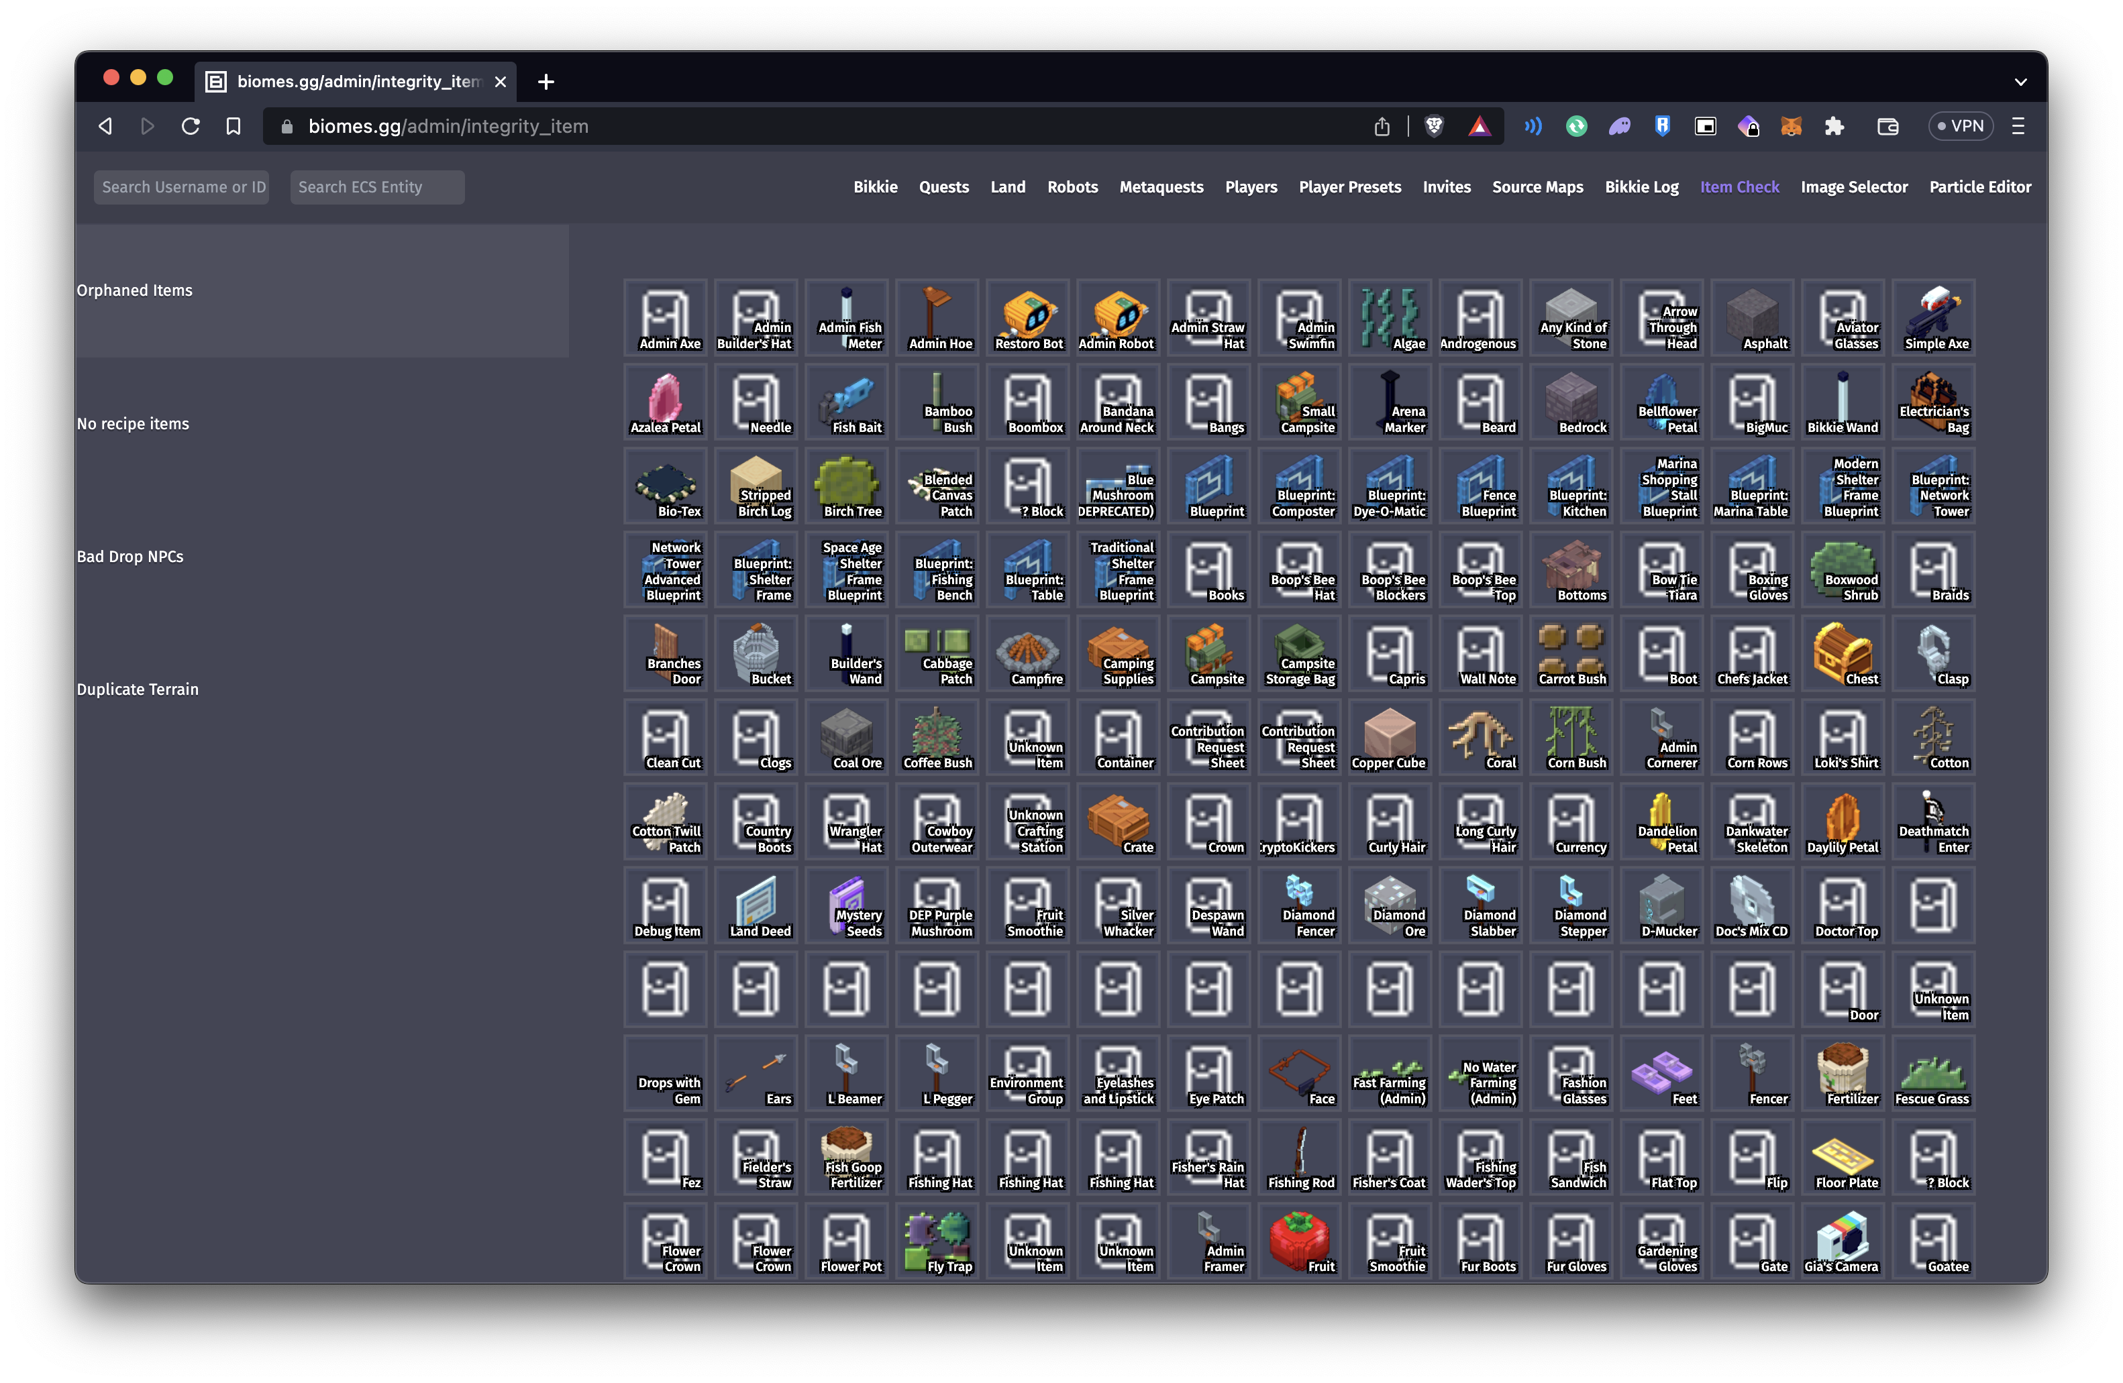Toggle the VPN button in toolbar
This screenshot has height=1383, width=2123.
point(1960,127)
